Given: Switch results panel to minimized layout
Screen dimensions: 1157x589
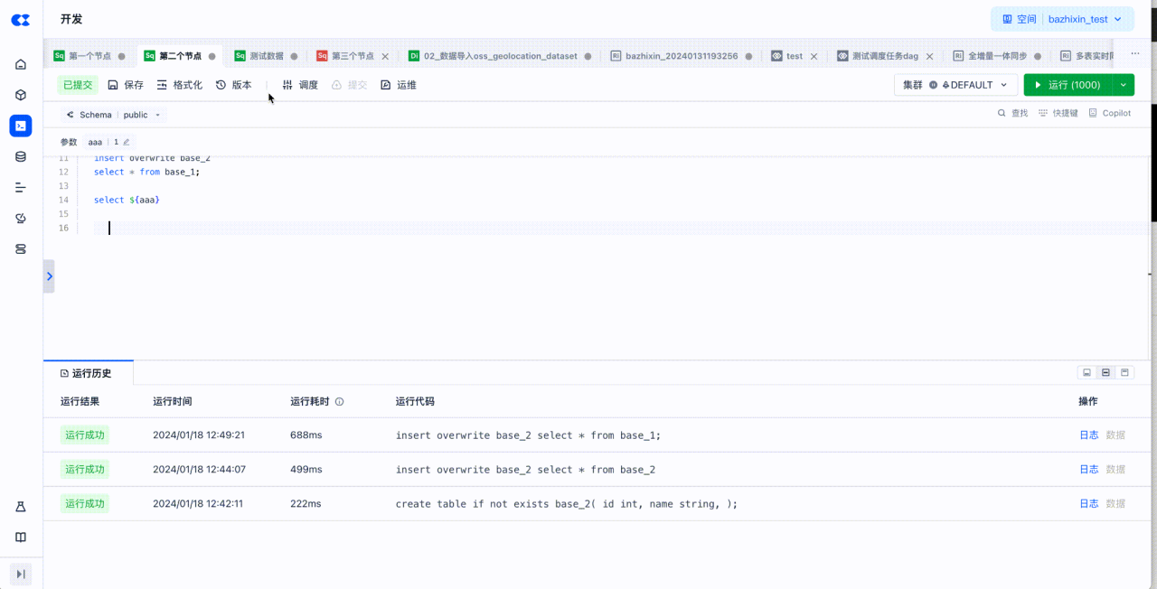Looking at the screenshot, I should coord(1086,372).
